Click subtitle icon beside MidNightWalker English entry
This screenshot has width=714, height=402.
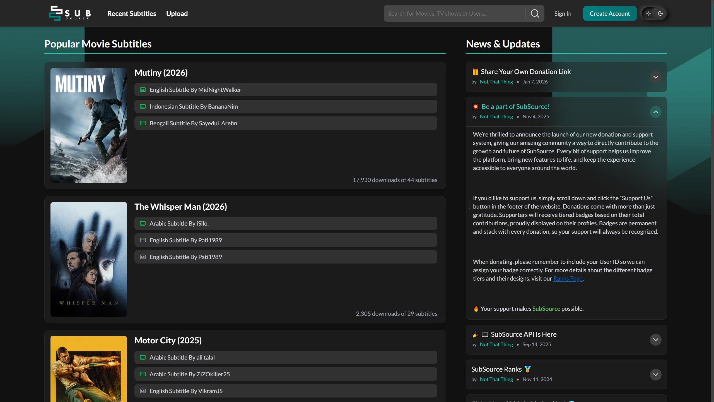coord(143,90)
